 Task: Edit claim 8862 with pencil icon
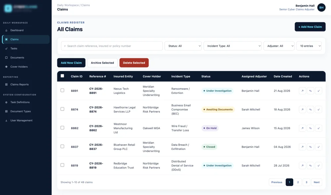point(310,128)
